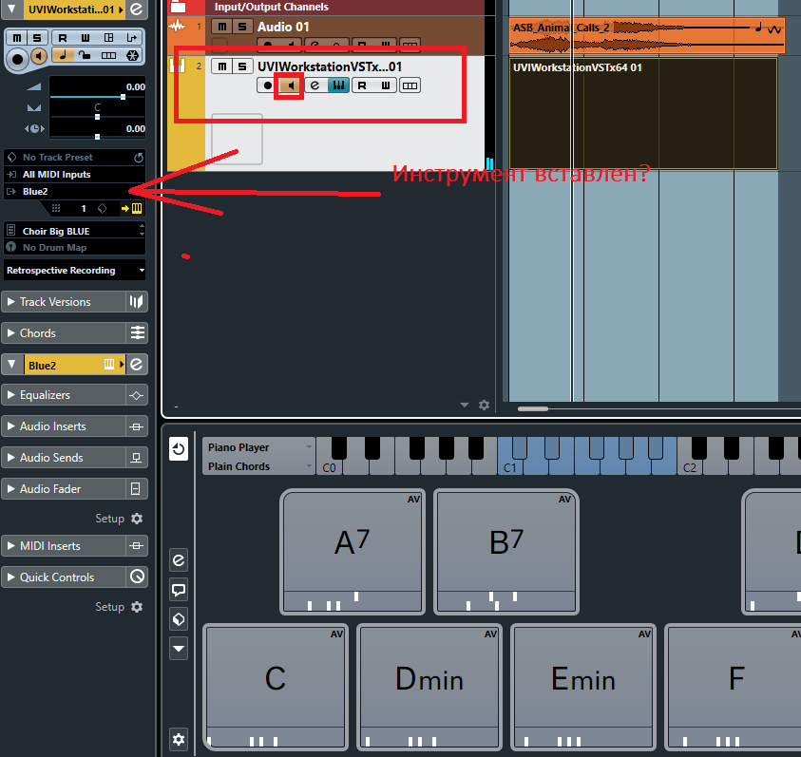Open the Retrospective Recording dropdown
The width and height of the screenshot is (801, 757).
point(74,270)
